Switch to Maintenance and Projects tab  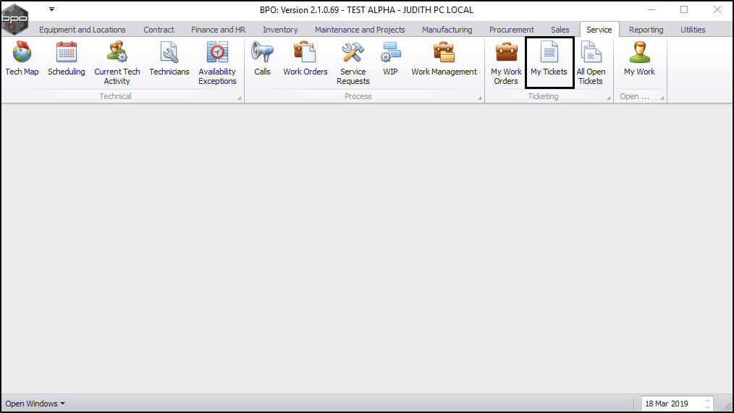[360, 30]
